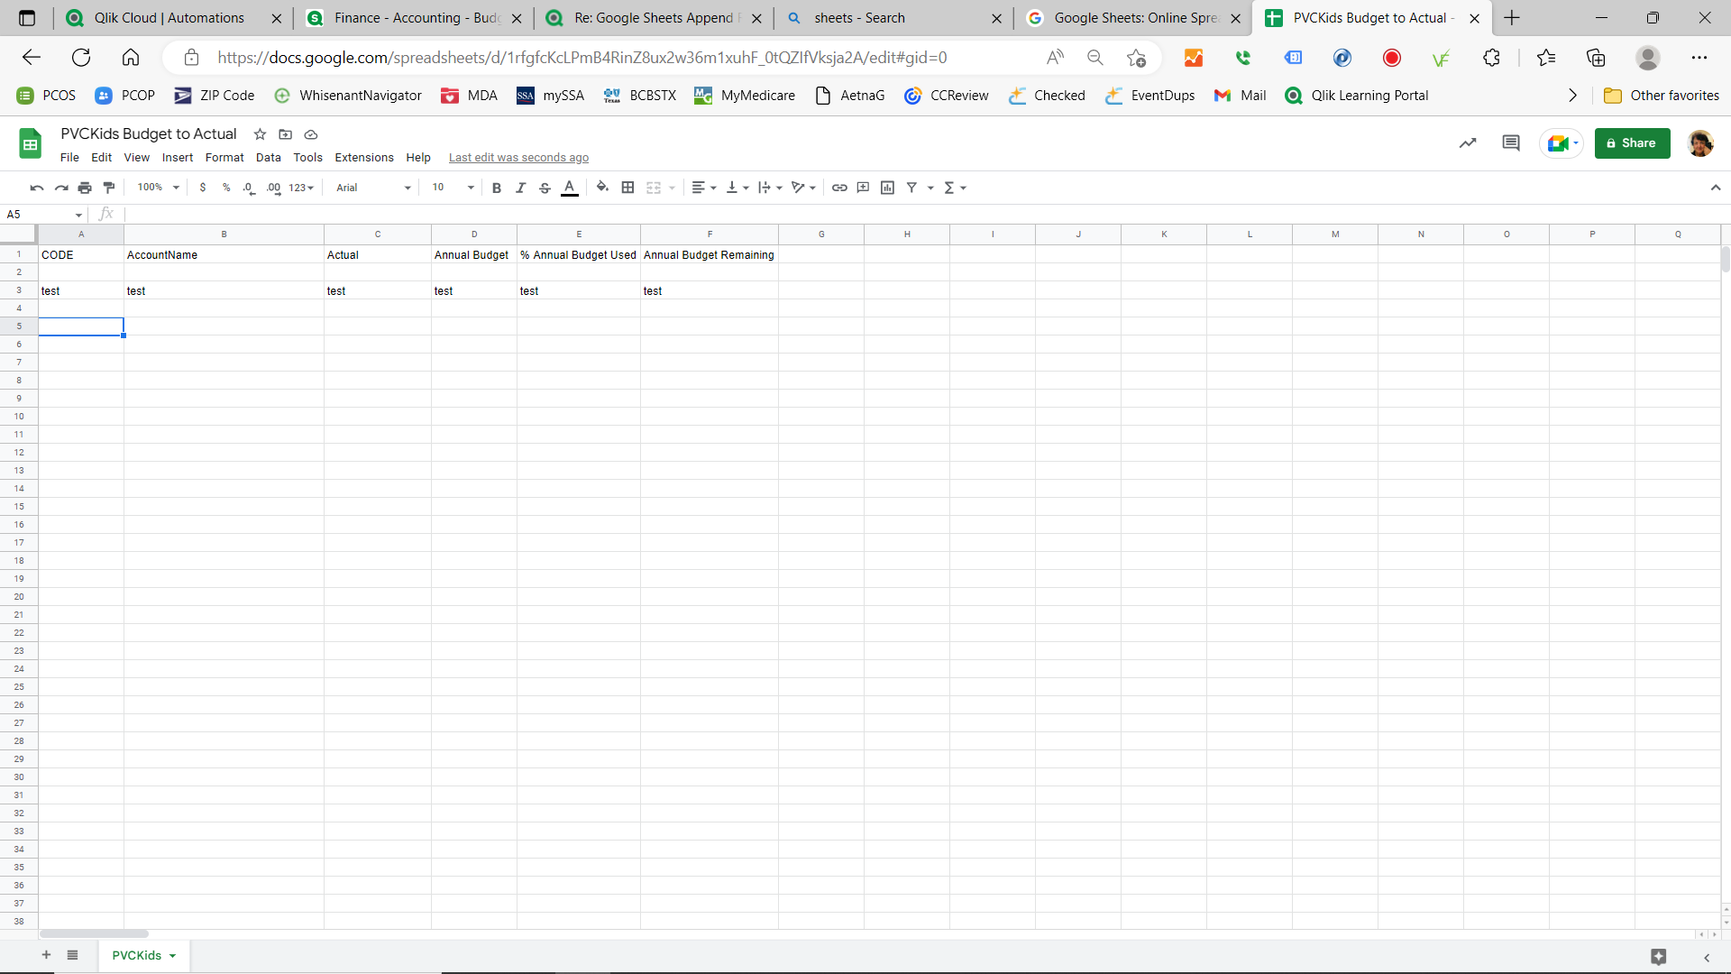
Task: Open 'Last edit was seconds ago' history
Action: (x=518, y=158)
